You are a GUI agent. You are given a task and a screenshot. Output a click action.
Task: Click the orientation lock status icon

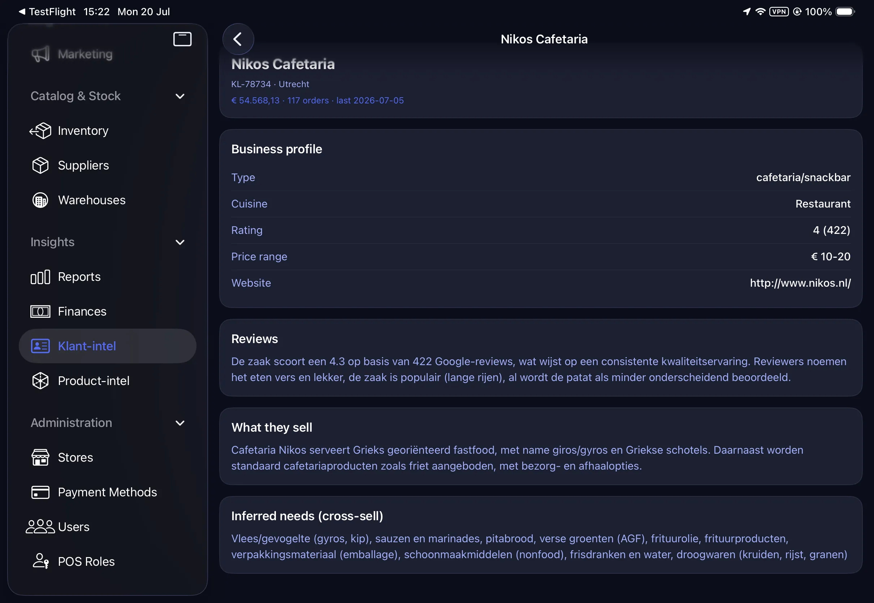pyautogui.click(x=797, y=12)
